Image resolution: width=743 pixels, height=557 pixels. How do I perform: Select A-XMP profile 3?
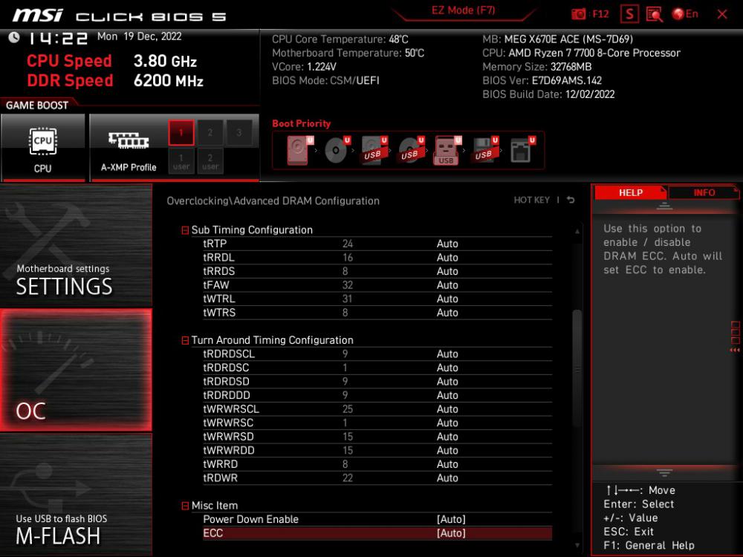click(239, 133)
